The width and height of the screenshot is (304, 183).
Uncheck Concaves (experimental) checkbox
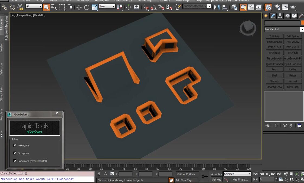[x=15, y=161]
